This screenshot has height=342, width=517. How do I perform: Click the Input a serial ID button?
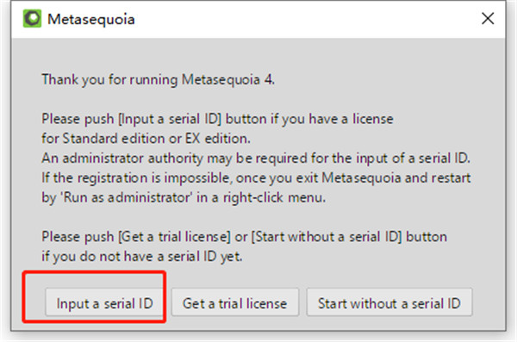pyautogui.click(x=104, y=302)
